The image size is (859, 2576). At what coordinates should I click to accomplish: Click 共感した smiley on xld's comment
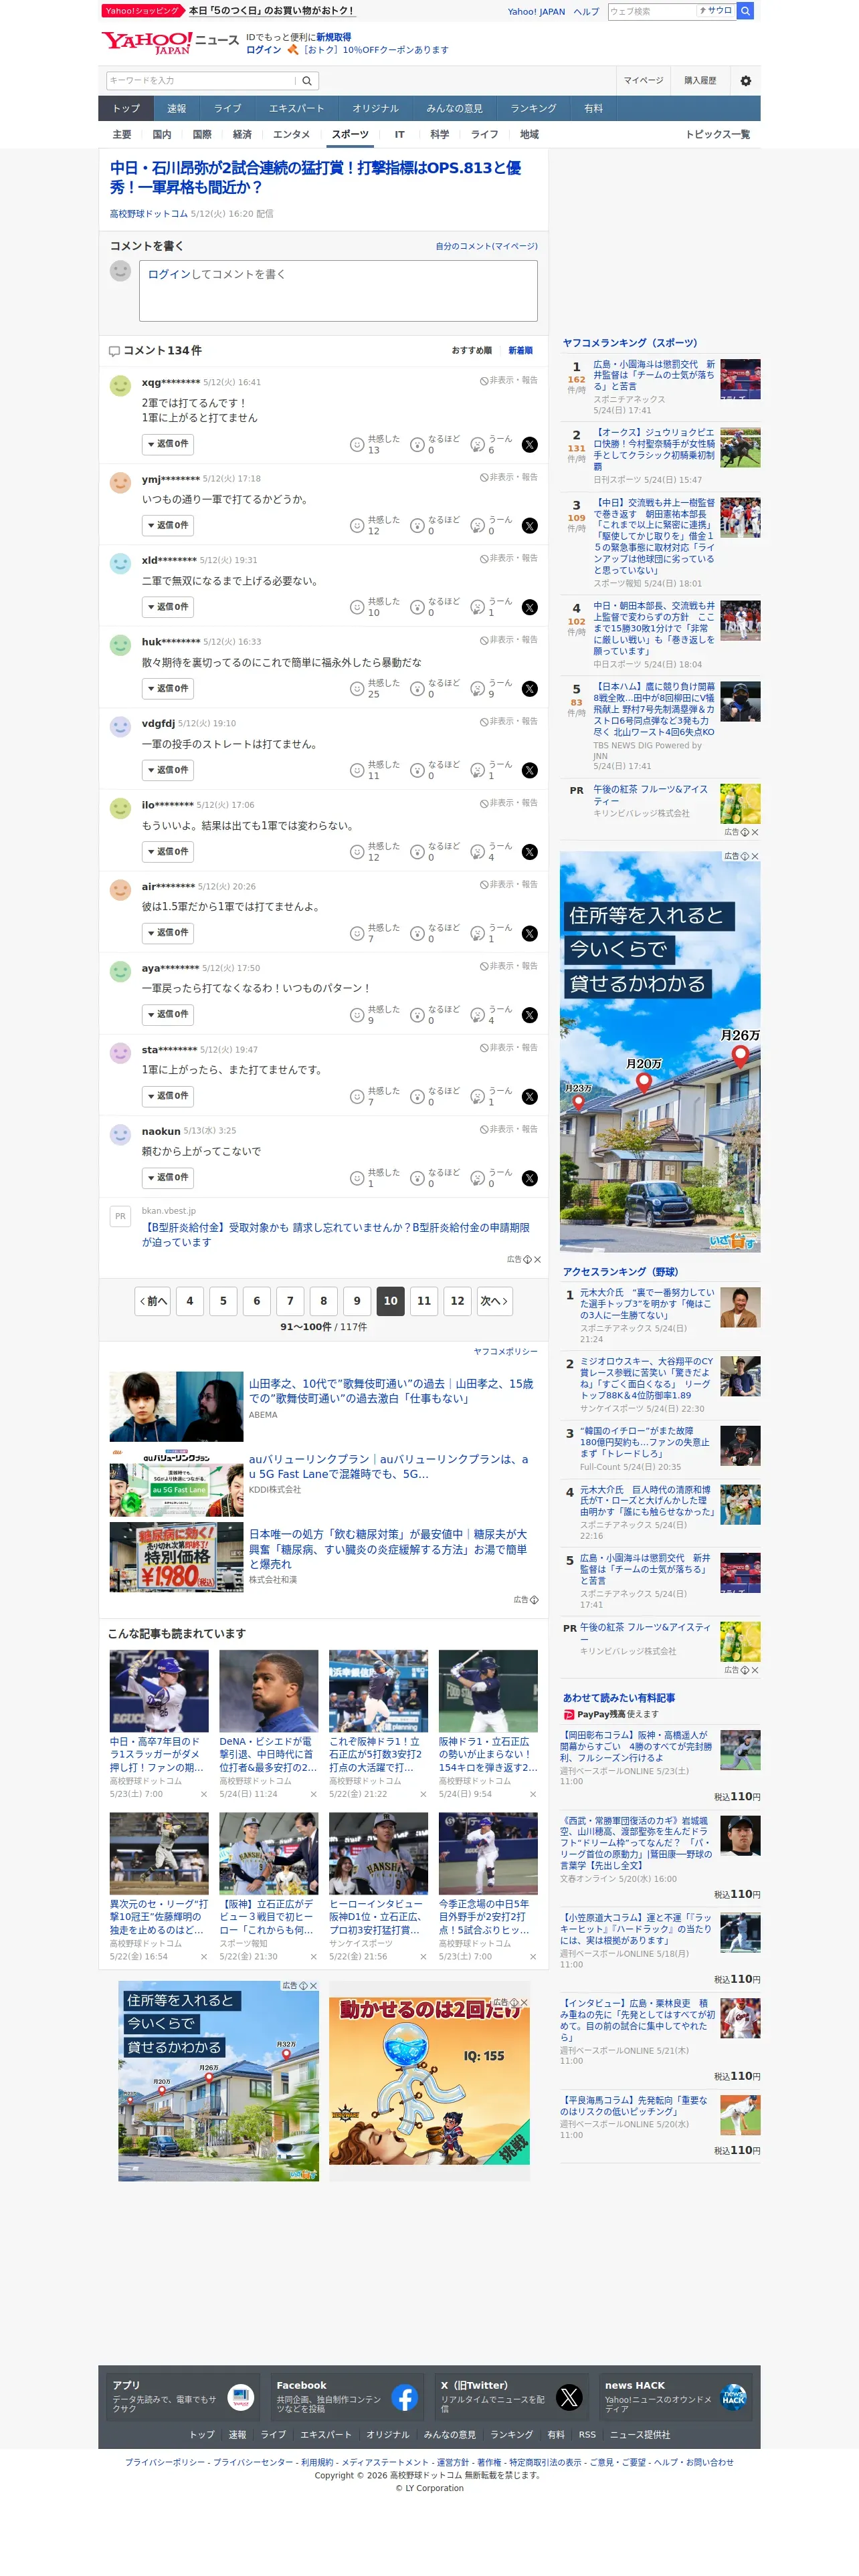point(357,608)
